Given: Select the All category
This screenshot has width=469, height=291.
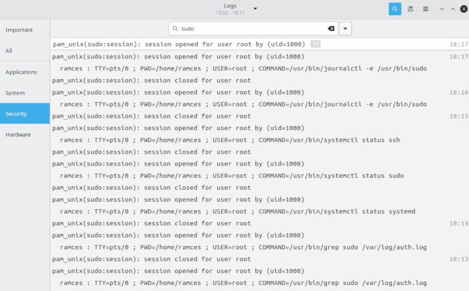Looking at the screenshot, I should tap(25, 51).
